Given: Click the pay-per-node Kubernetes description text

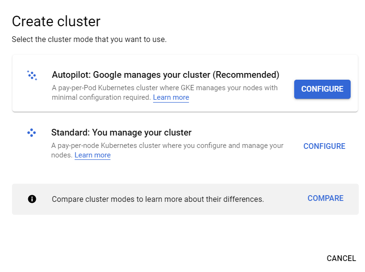Looking at the screenshot, I should click(167, 150).
